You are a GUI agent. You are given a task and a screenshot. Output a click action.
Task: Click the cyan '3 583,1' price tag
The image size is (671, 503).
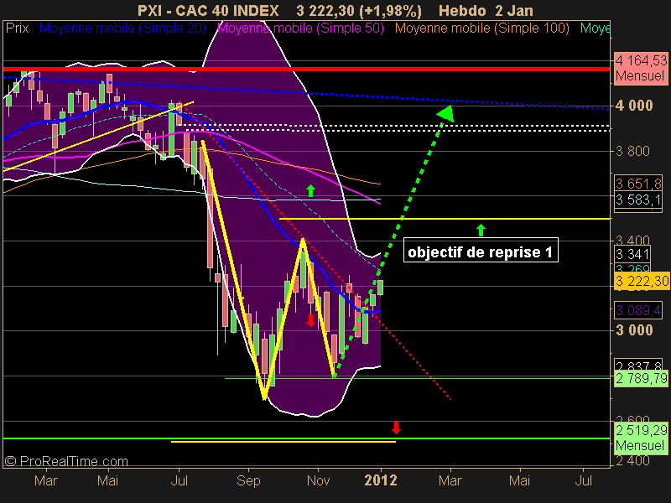click(x=638, y=200)
